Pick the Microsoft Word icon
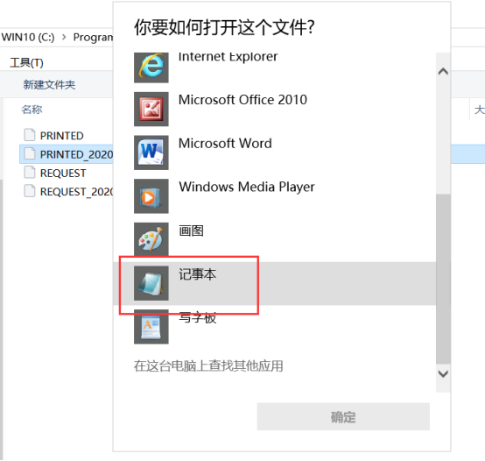 151,152
